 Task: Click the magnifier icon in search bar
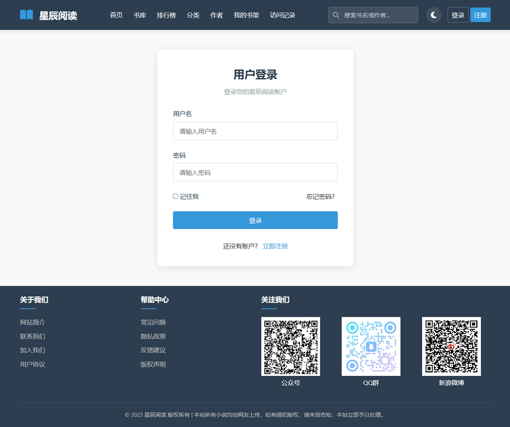click(x=337, y=15)
